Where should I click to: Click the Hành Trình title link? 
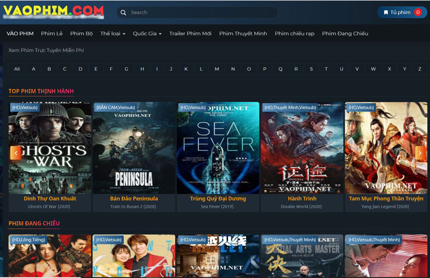click(x=302, y=198)
